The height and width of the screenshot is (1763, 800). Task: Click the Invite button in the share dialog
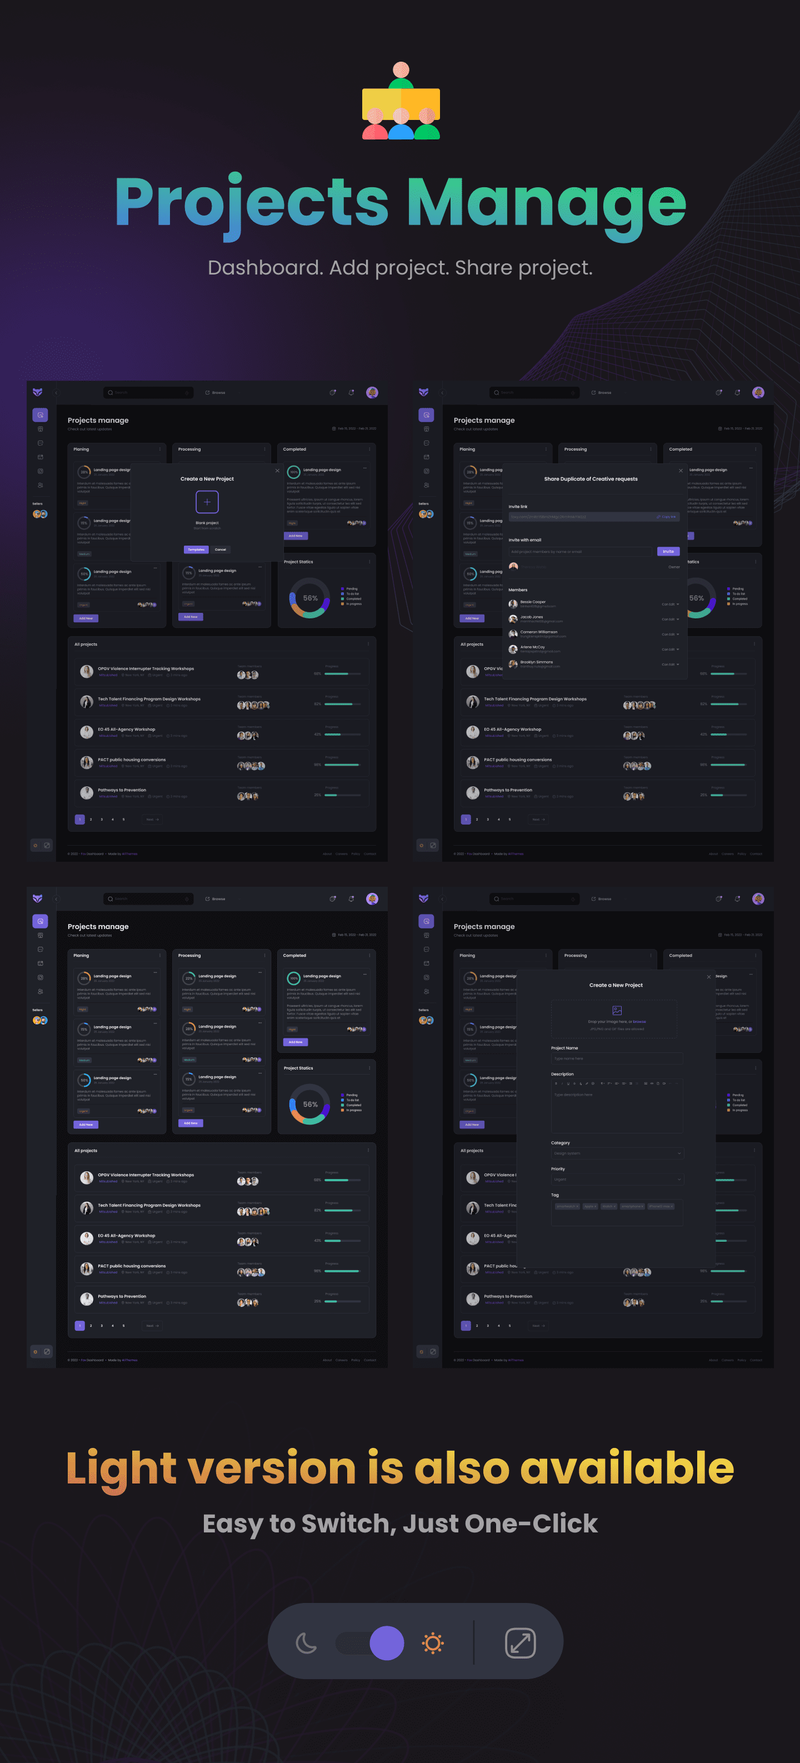668,551
